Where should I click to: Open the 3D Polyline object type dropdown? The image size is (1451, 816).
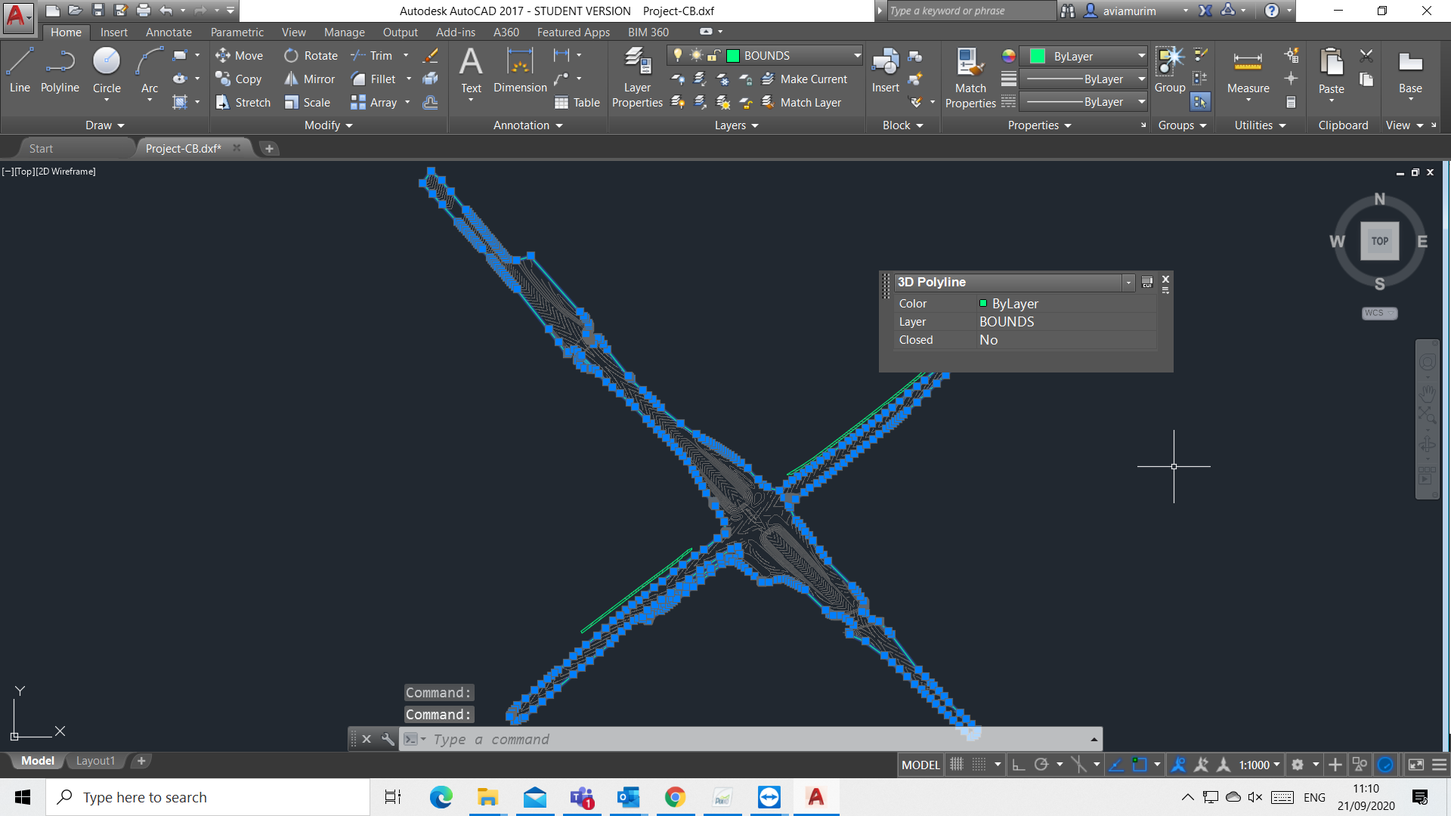1128,282
